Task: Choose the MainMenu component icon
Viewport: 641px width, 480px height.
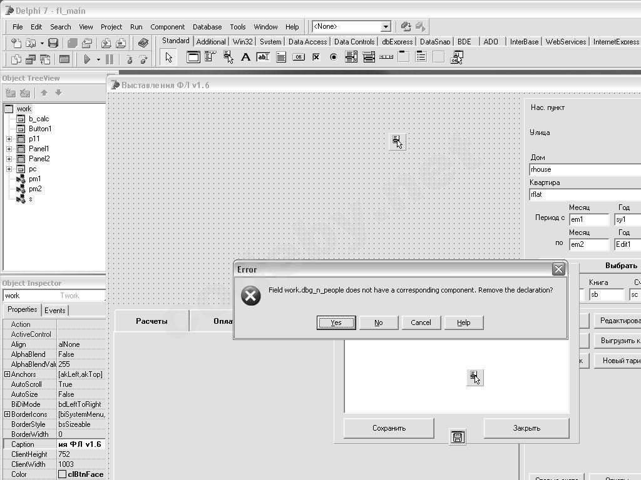Action: point(210,57)
